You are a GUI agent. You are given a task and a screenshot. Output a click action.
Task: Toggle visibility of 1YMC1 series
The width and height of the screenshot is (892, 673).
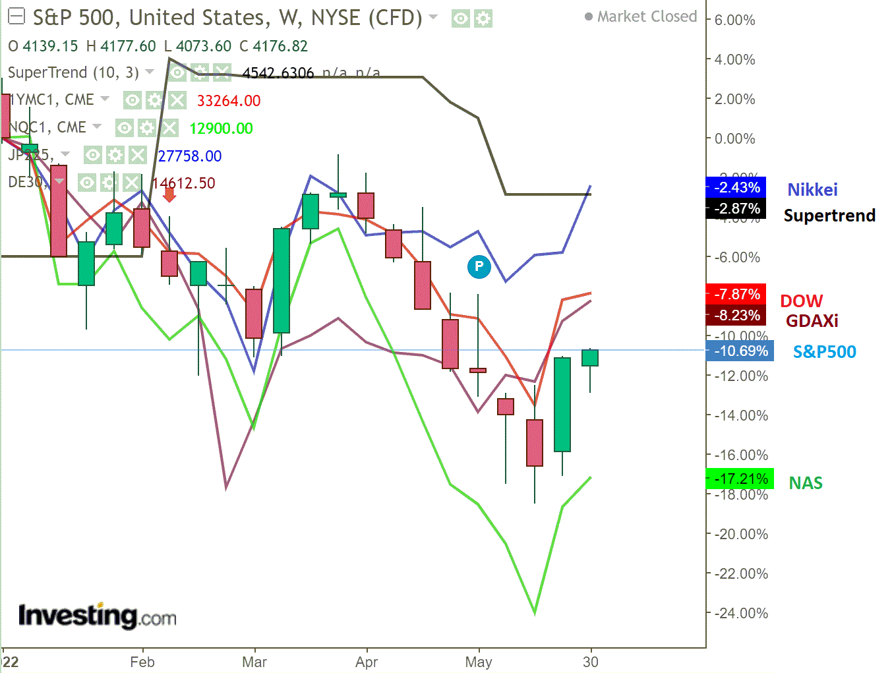coord(133,100)
